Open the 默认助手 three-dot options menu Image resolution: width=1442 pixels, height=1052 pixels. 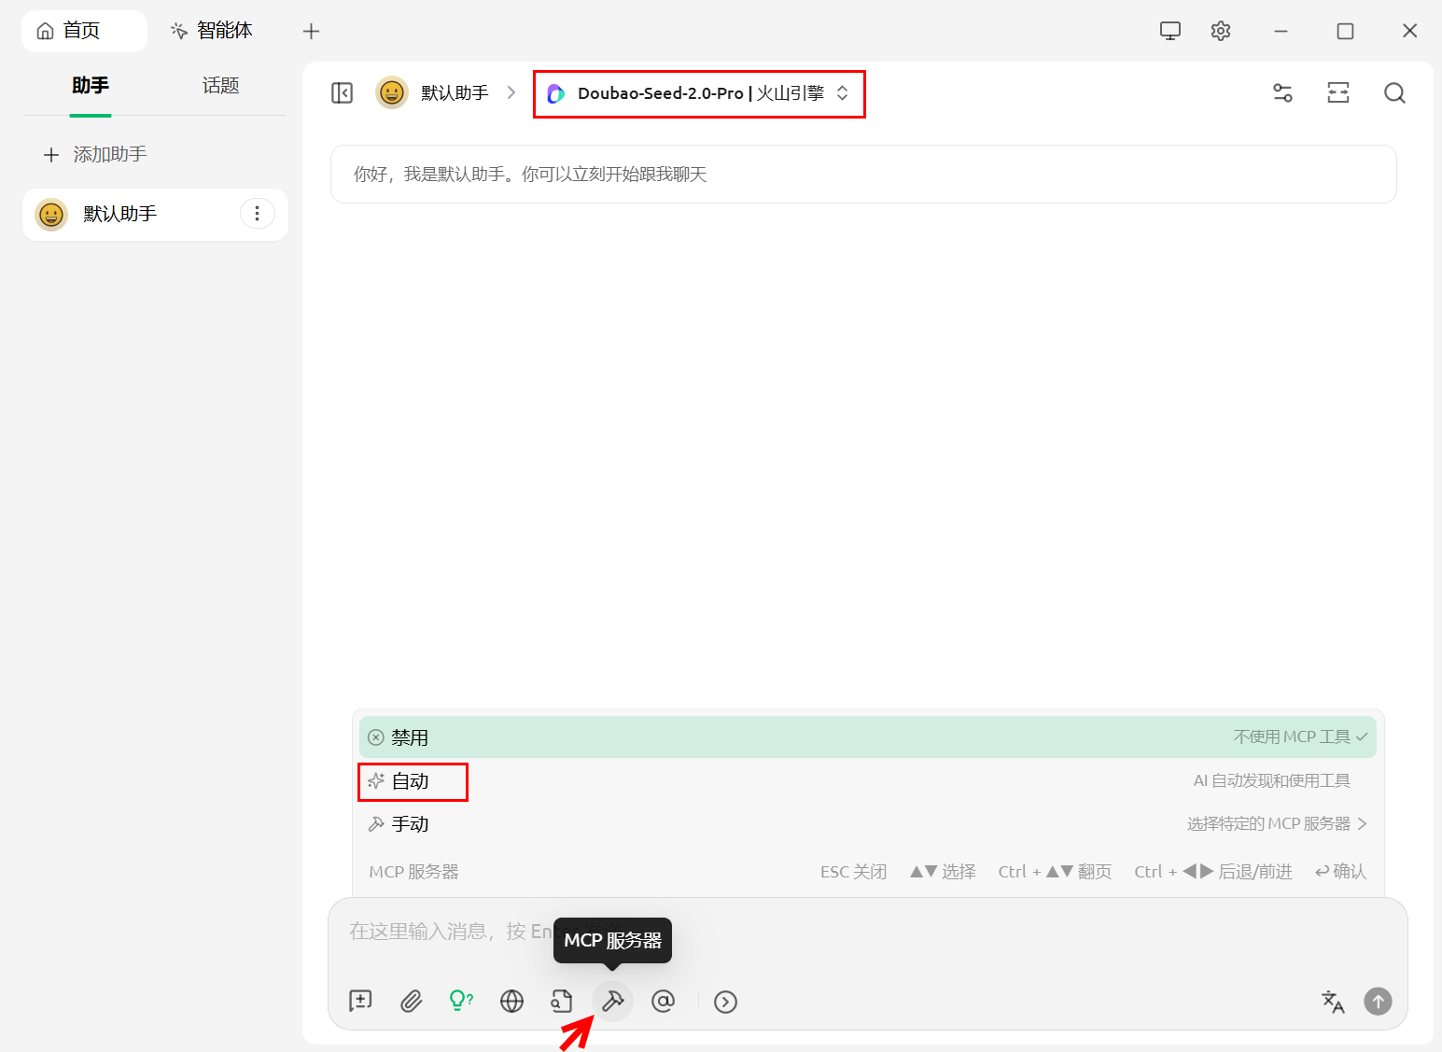click(x=258, y=214)
